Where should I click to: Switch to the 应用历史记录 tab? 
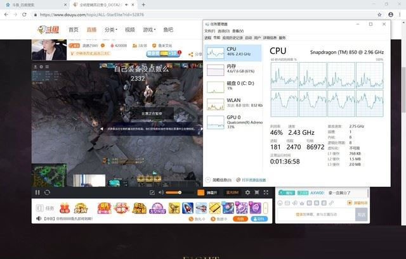coord(232,38)
